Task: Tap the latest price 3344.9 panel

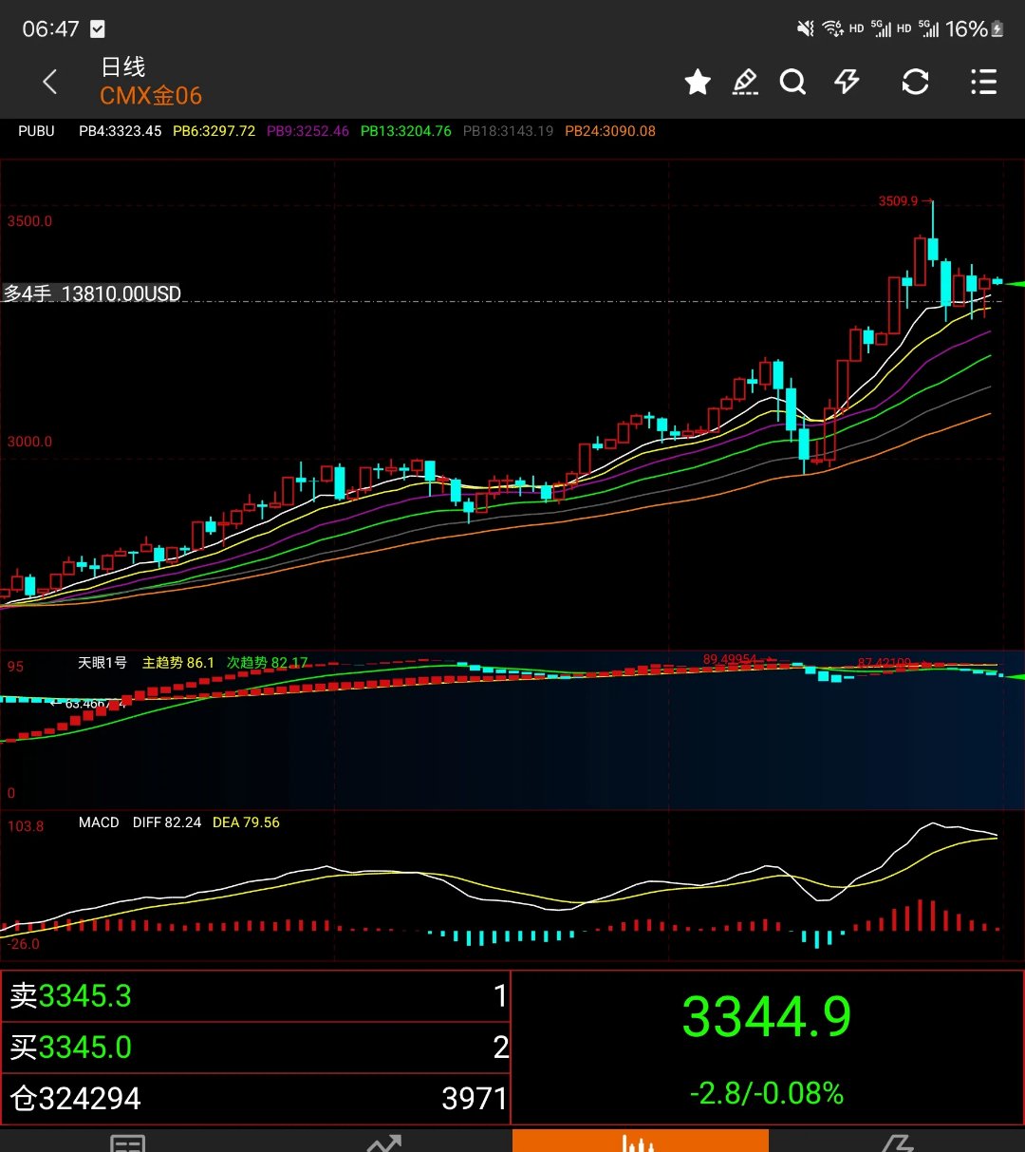Action: (x=767, y=1047)
